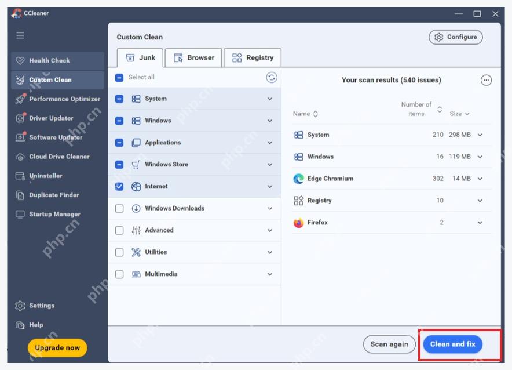Click the Internet globe icon

(x=136, y=186)
